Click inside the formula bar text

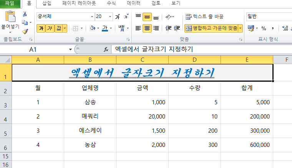point(154,49)
